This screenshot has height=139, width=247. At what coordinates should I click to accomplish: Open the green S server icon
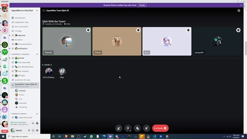click(5, 81)
